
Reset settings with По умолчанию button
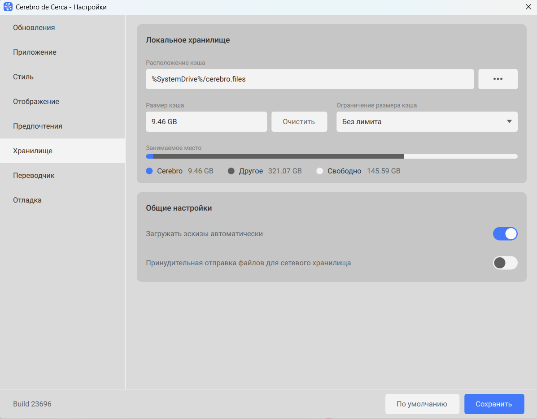(422, 404)
